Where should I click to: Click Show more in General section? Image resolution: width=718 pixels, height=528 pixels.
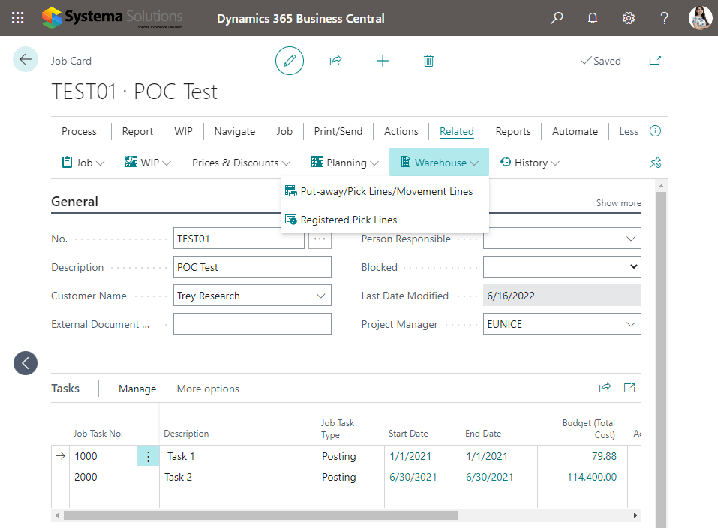pos(618,203)
